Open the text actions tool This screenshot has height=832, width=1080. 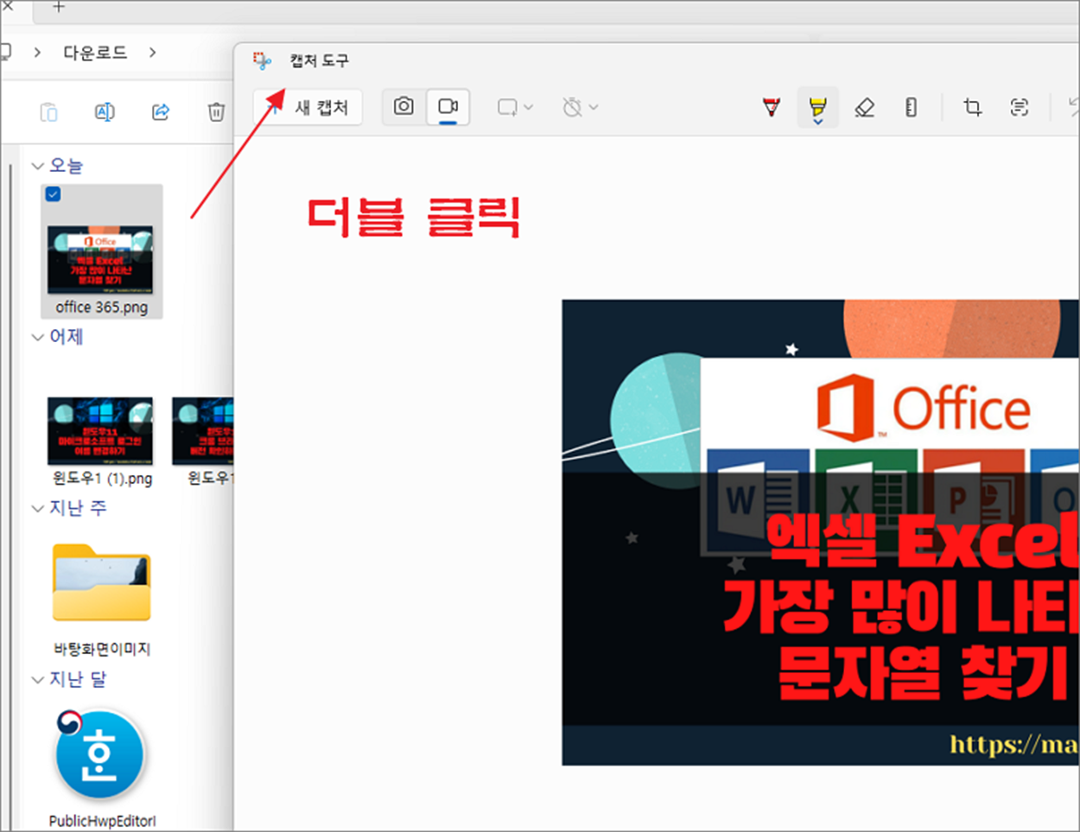(x=1020, y=107)
